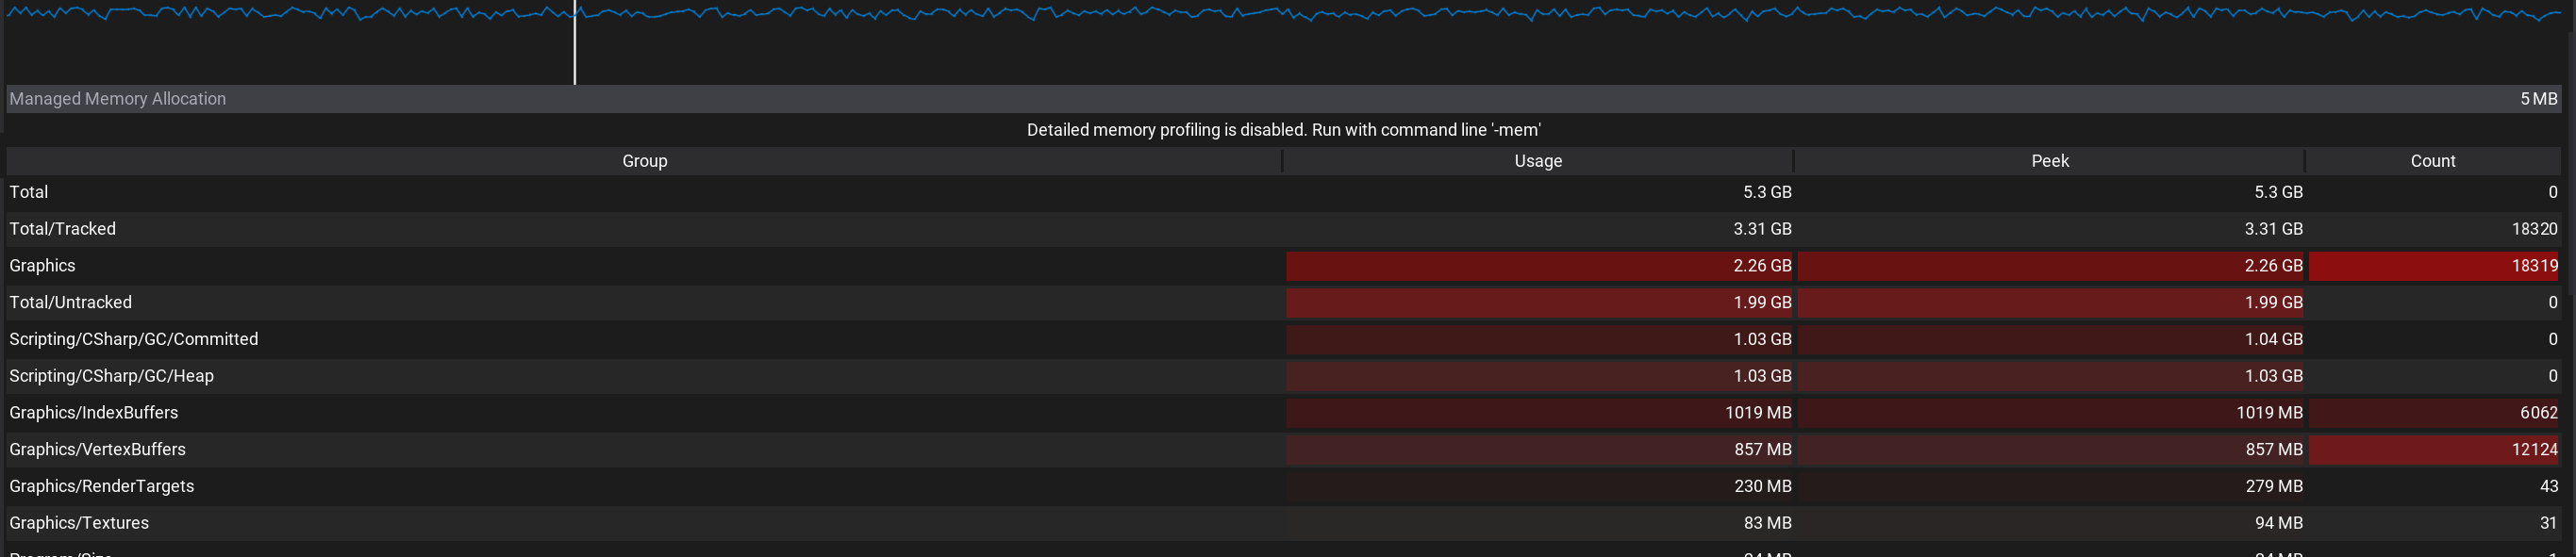2576x557 pixels.
Task: Sort table by Usage column header
Action: pos(1537,161)
